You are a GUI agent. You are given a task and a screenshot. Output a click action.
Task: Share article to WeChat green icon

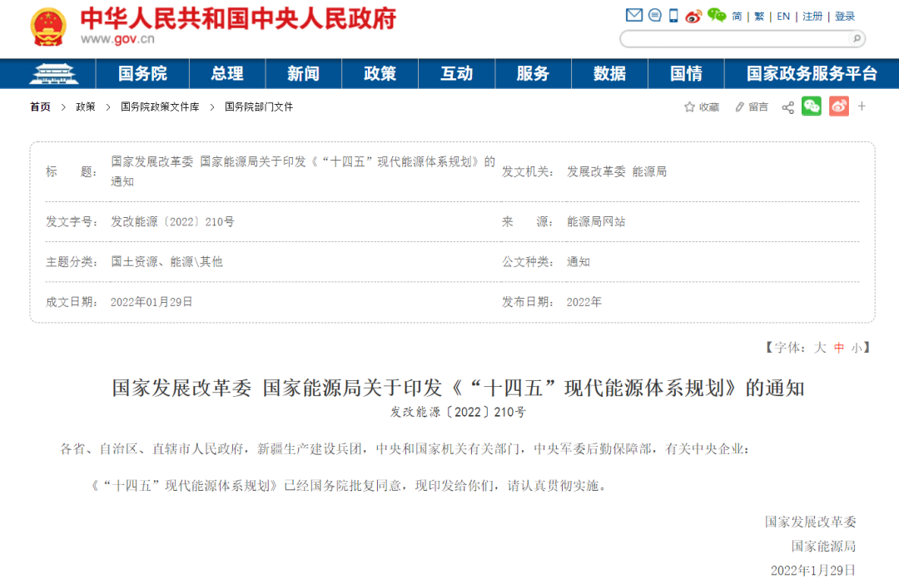pos(812,106)
